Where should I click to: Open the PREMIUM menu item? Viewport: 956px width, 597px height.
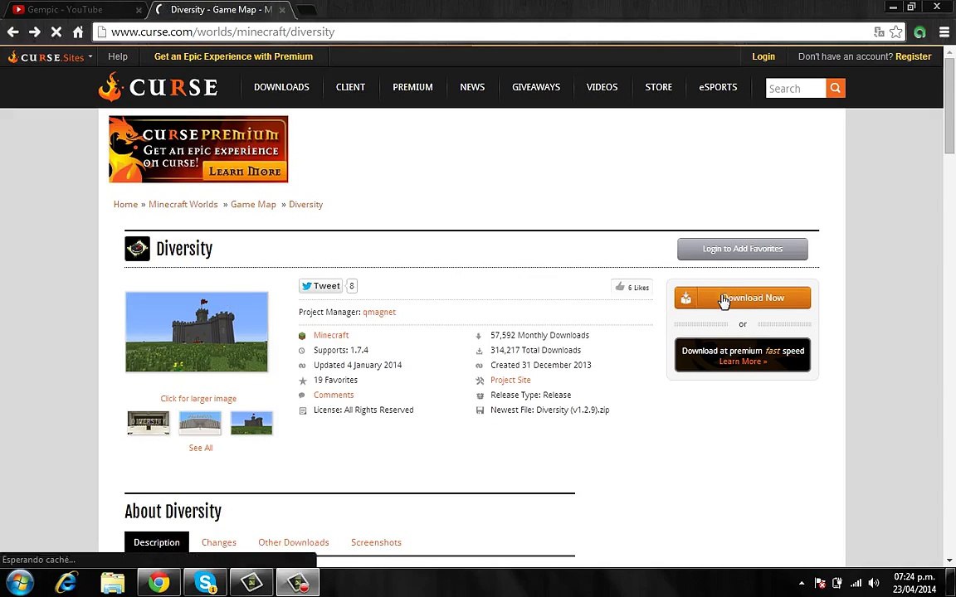(x=412, y=87)
